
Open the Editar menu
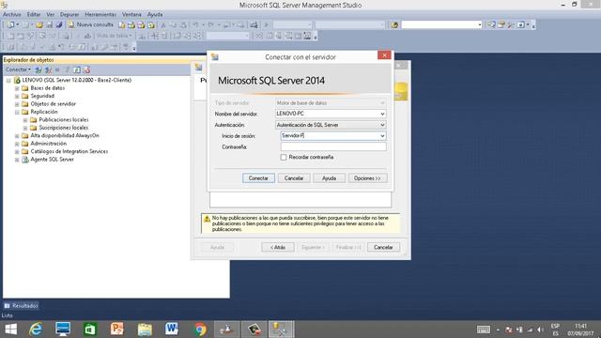click(x=34, y=14)
